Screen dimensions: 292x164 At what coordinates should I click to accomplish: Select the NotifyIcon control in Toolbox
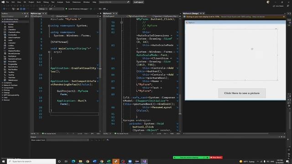point(12,56)
